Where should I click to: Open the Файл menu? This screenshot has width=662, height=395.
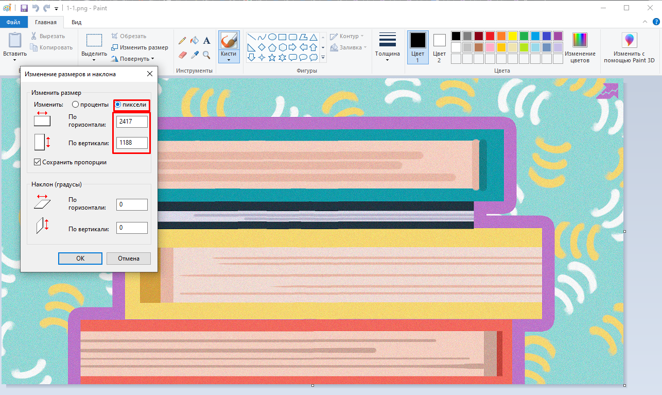(13, 22)
